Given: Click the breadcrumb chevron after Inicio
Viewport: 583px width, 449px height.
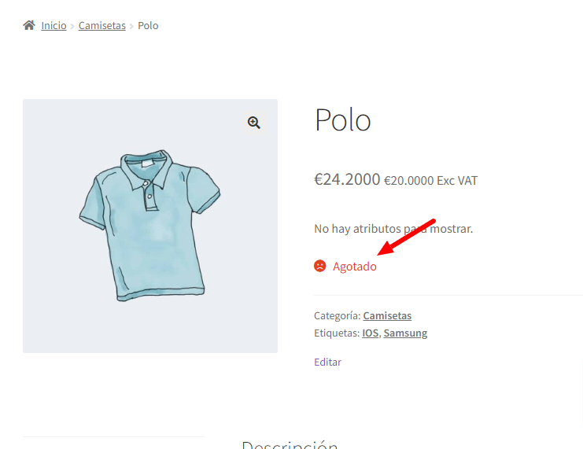Looking at the screenshot, I should (72, 26).
